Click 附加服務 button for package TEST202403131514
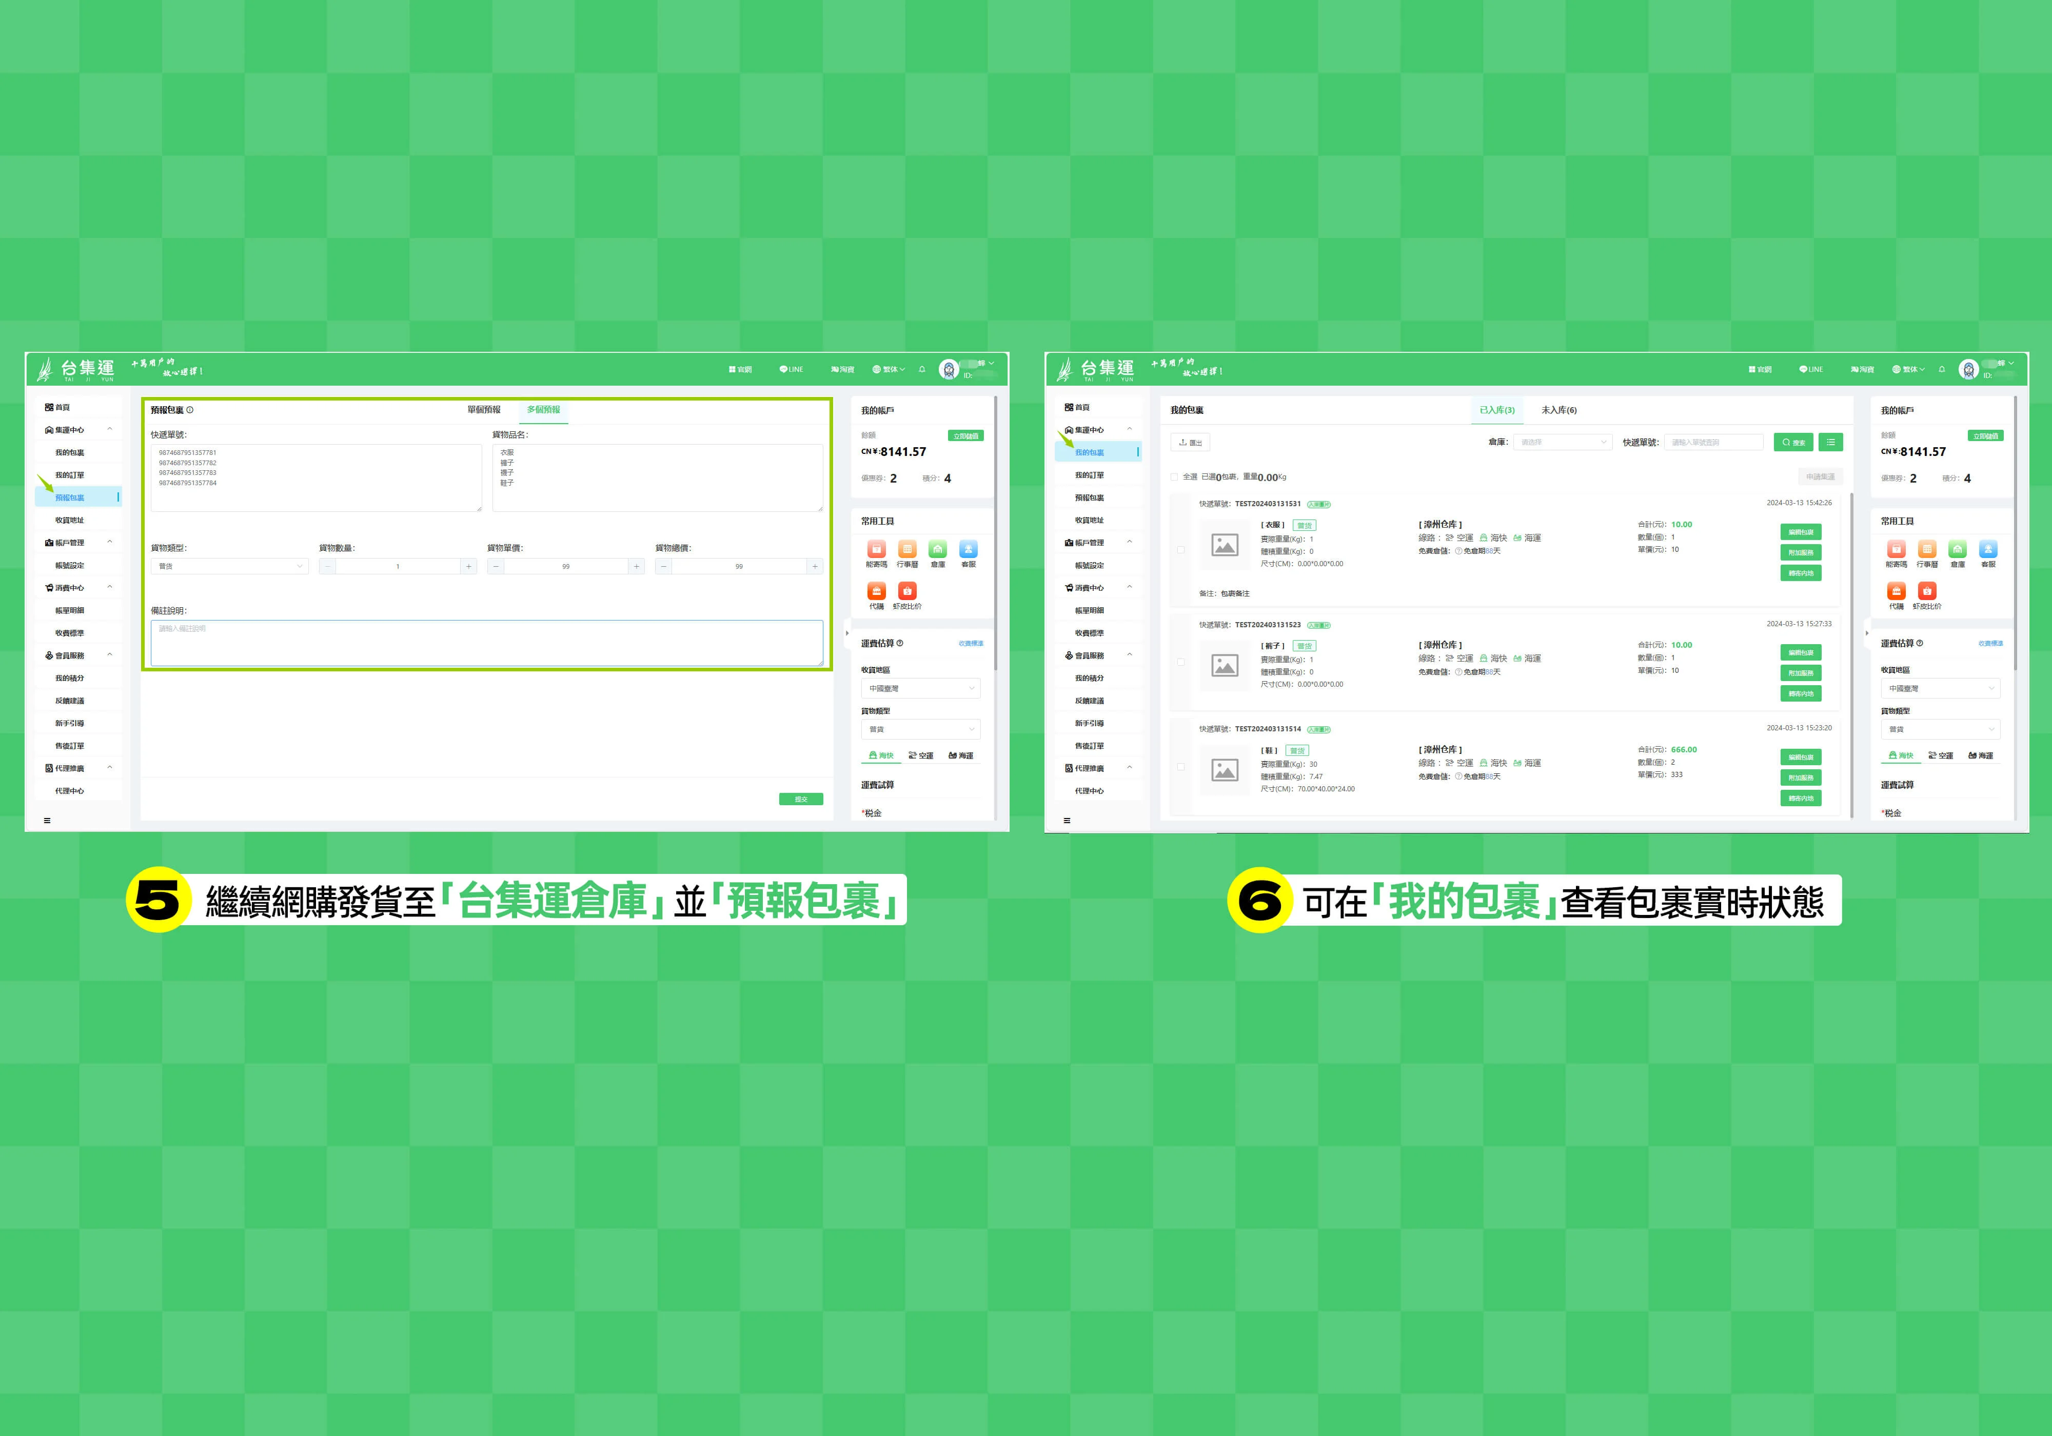The width and height of the screenshot is (2052, 1436). (x=1800, y=779)
